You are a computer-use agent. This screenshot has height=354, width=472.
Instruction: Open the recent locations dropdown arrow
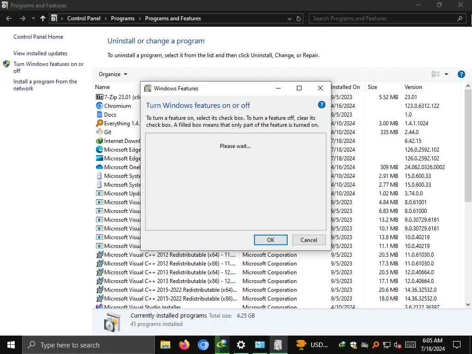click(x=33, y=18)
